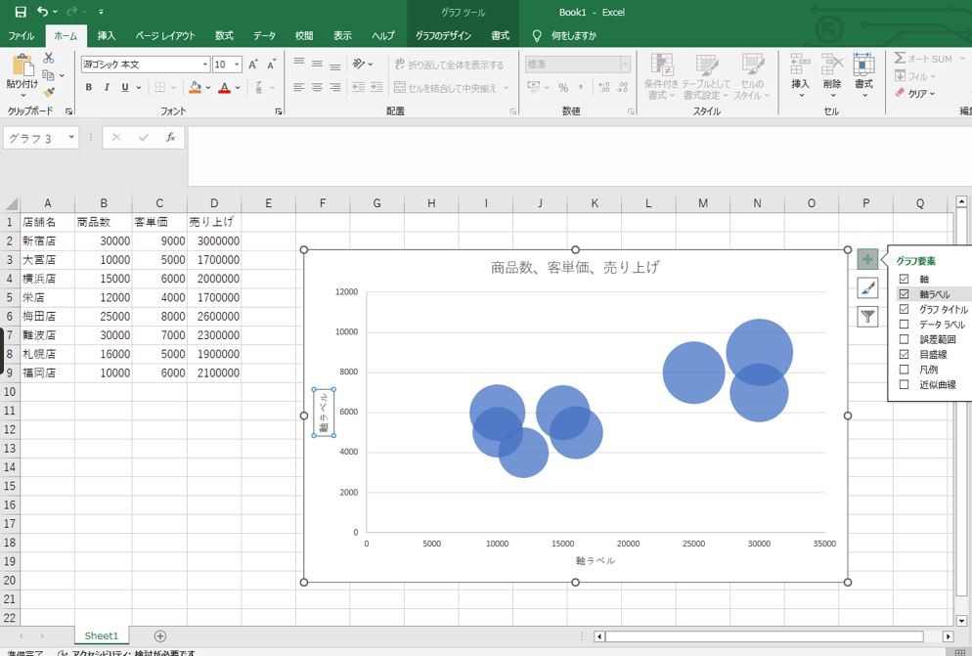Increase font size with the larger A icon
972x656 pixels.
coord(253,65)
